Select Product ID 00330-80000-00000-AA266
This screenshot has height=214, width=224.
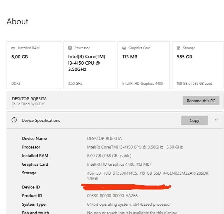[x=112, y=196]
